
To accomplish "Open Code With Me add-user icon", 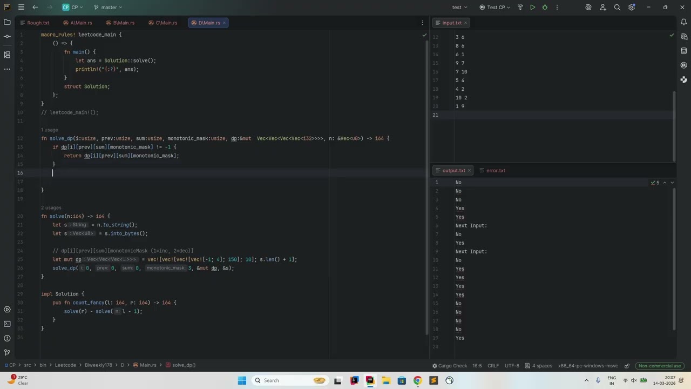I will coord(603,8).
